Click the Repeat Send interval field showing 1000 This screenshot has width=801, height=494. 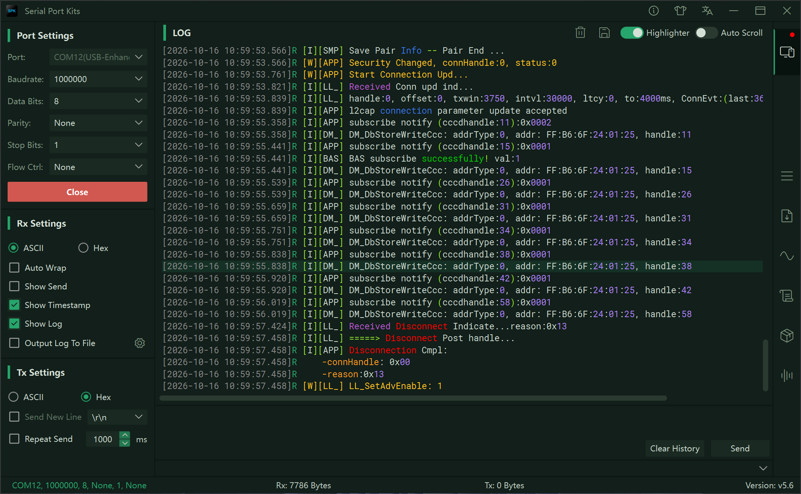point(103,439)
